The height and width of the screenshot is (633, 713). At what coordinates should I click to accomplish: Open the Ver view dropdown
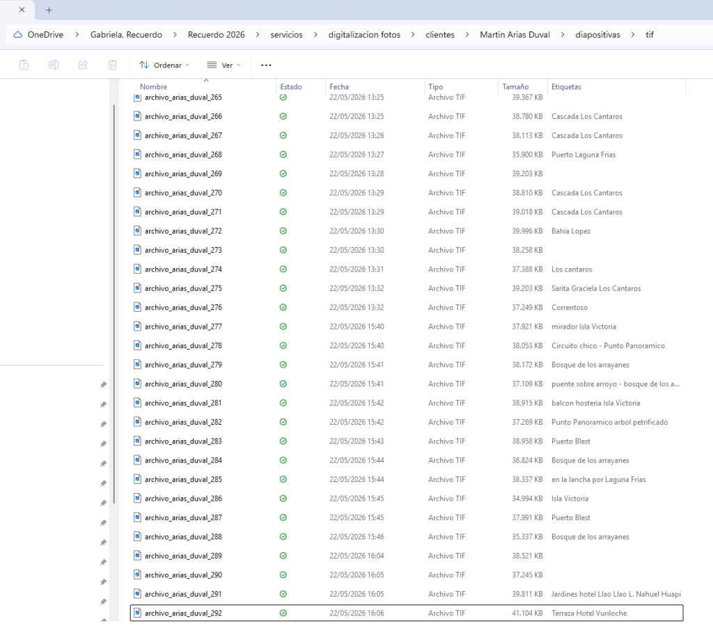(224, 65)
